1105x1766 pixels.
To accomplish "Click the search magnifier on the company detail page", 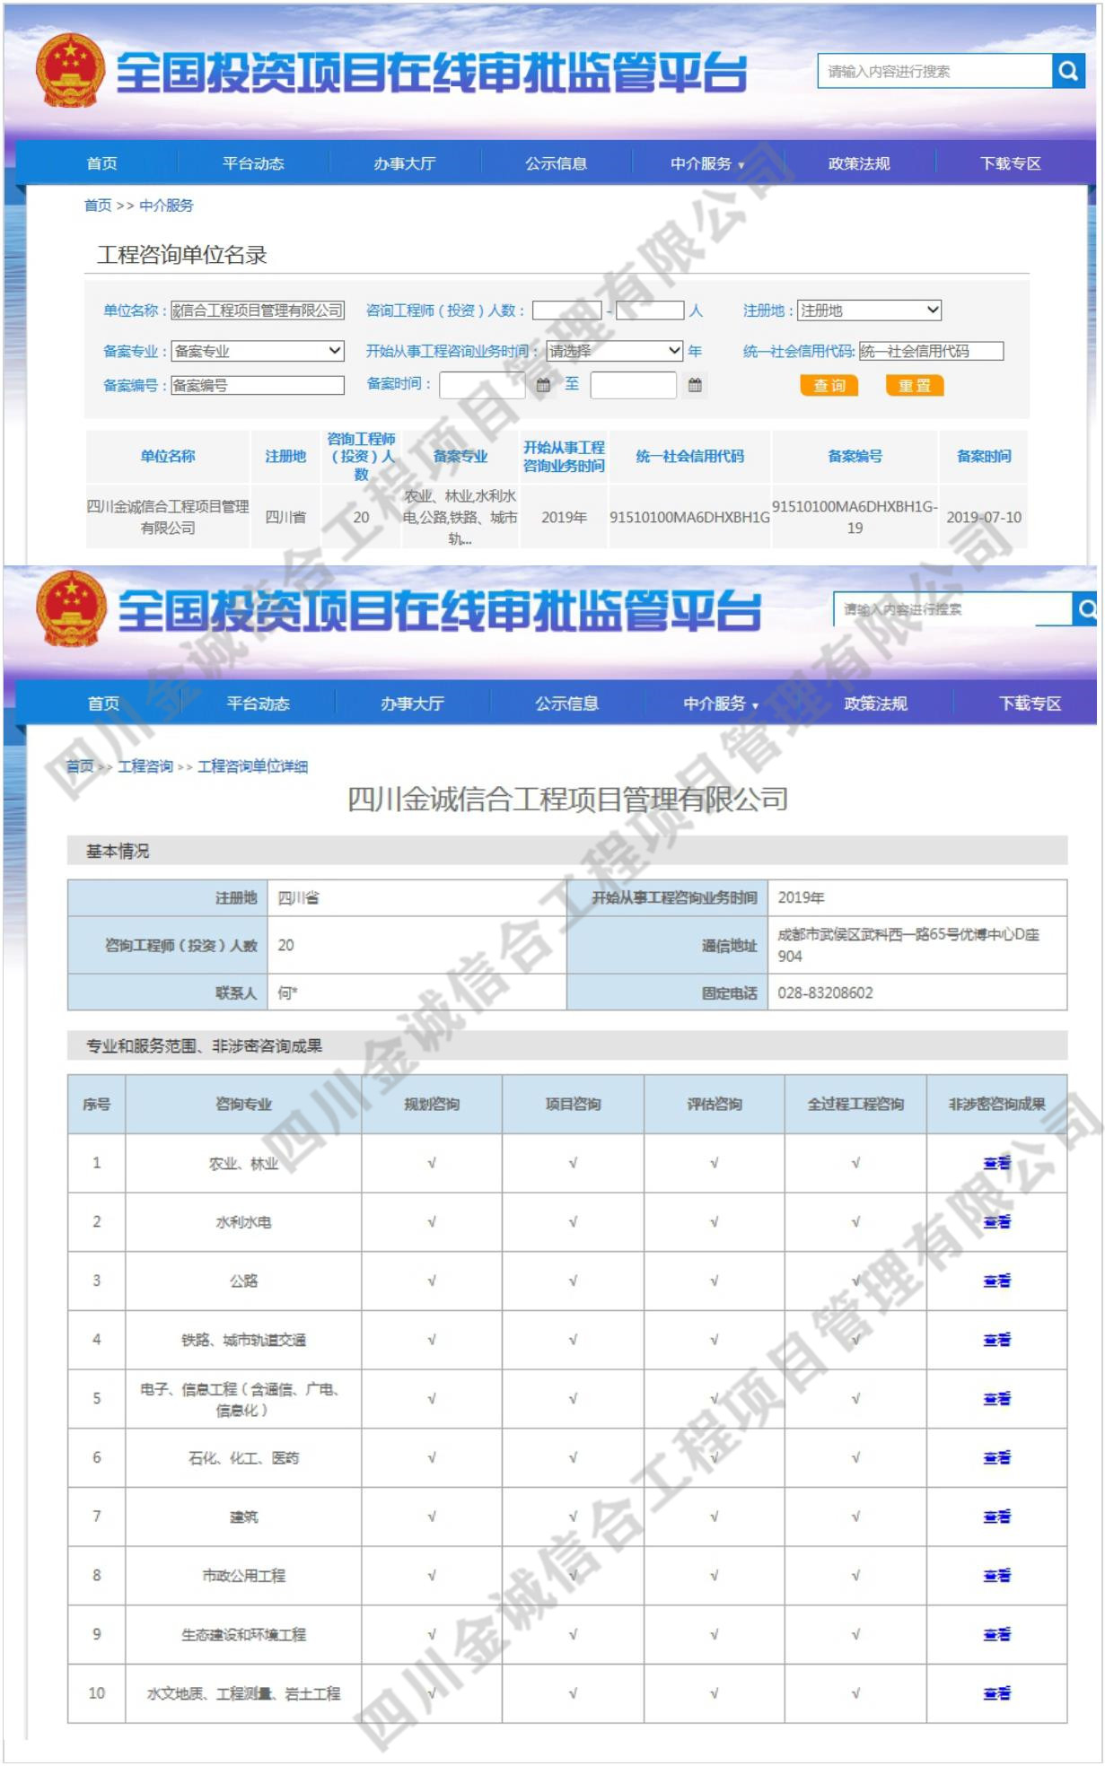I will (x=1086, y=609).
